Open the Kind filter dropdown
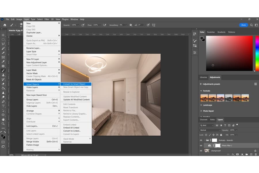 pos(207,125)
